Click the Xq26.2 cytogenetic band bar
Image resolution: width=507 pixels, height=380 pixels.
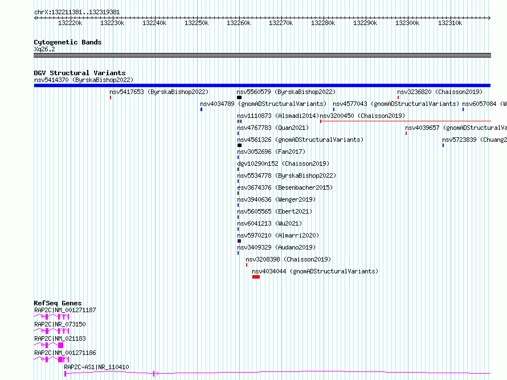tap(262, 55)
